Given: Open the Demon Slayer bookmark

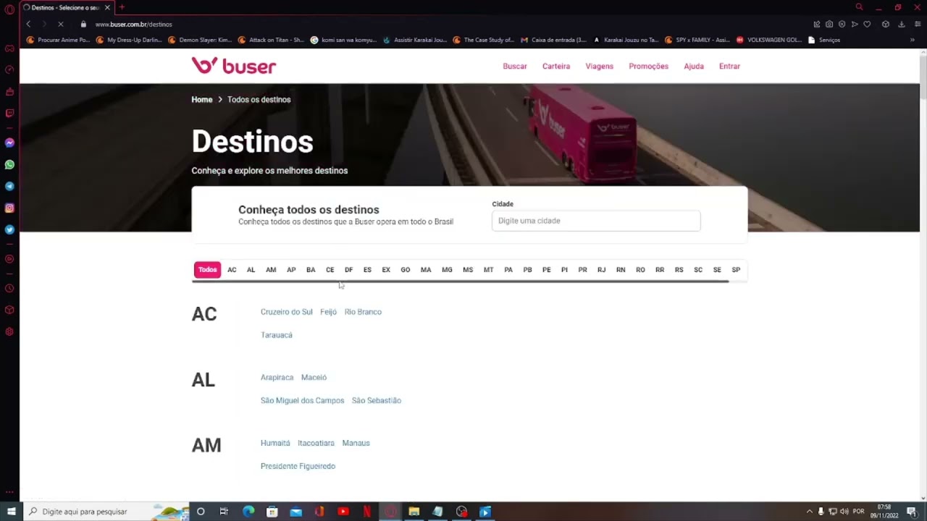Looking at the screenshot, I should (200, 40).
